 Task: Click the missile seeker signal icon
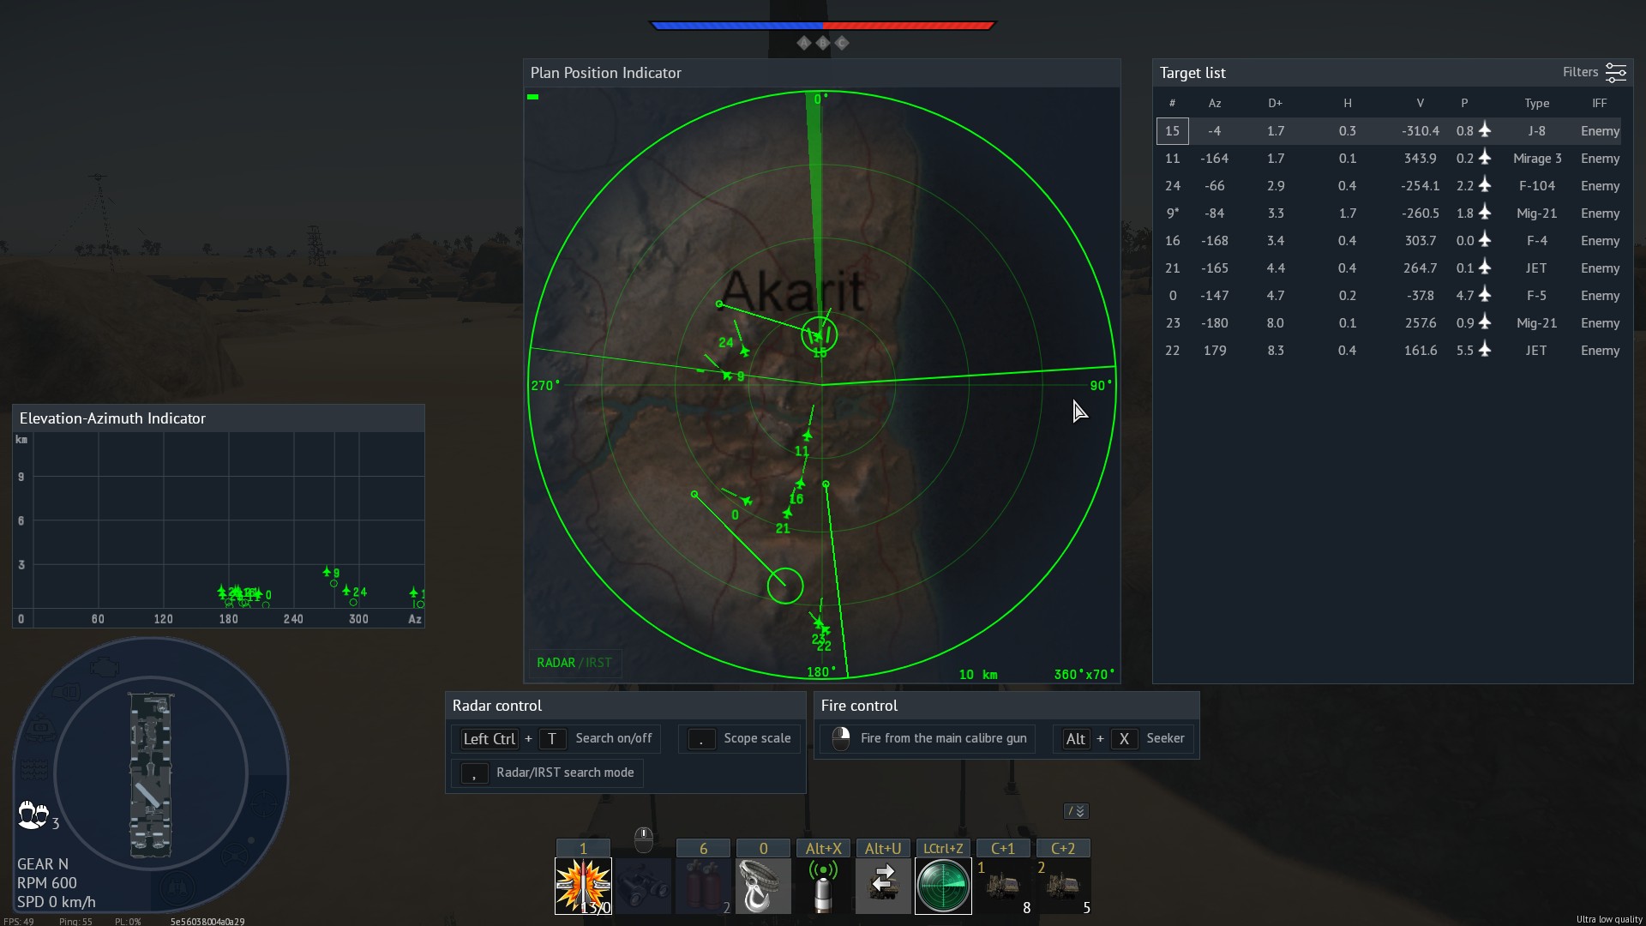click(x=823, y=886)
